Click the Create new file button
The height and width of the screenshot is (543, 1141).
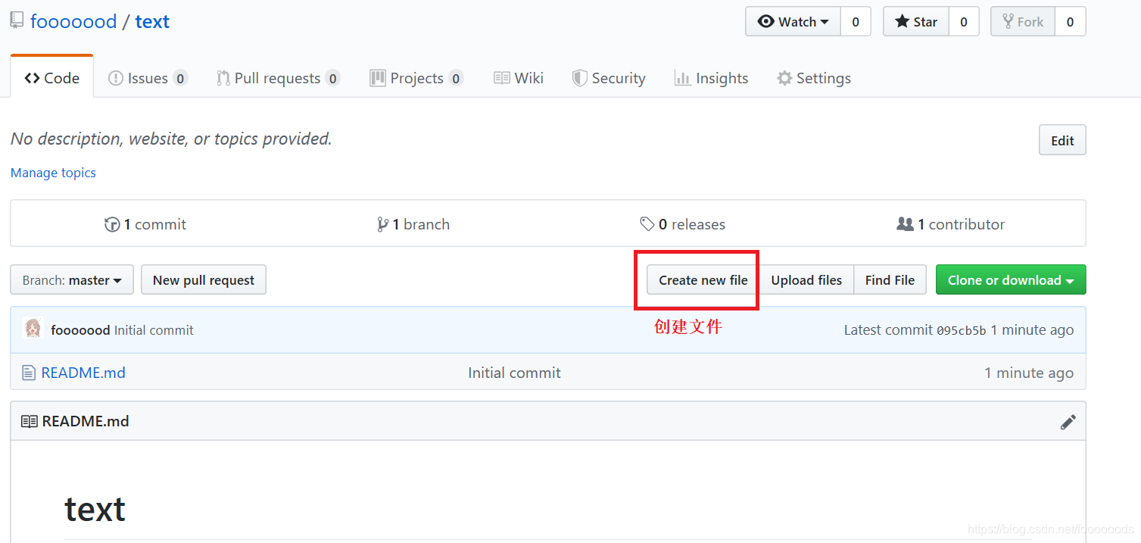[703, 279]
